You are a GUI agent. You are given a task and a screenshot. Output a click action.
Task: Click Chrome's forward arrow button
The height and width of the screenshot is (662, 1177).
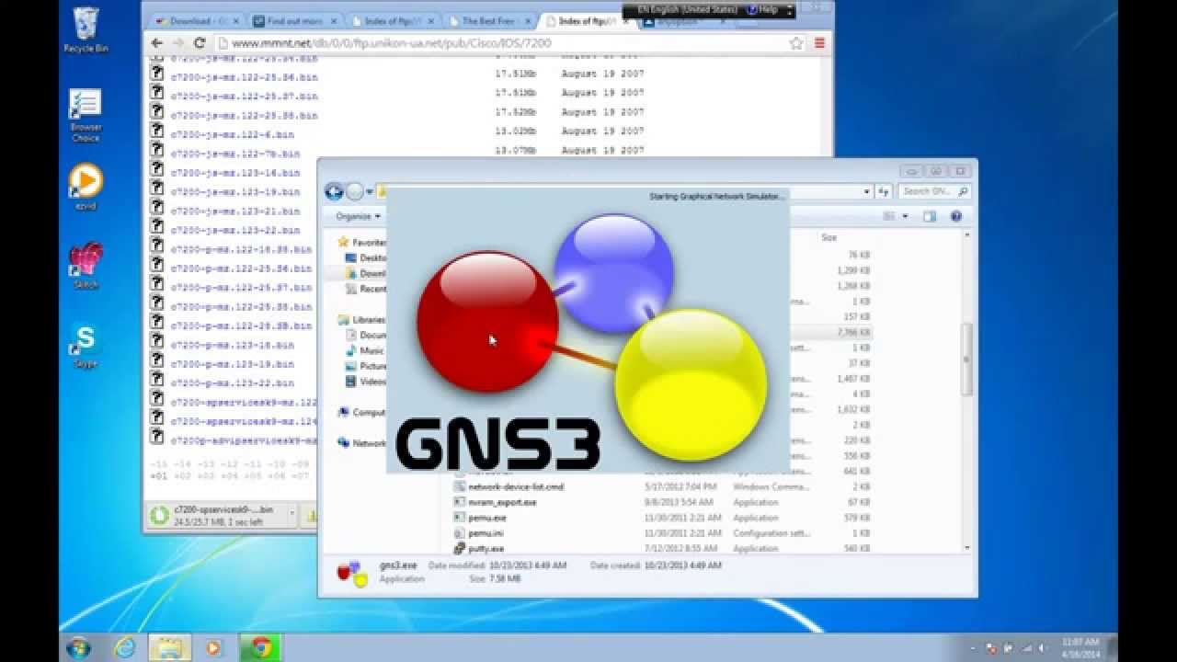178,43
